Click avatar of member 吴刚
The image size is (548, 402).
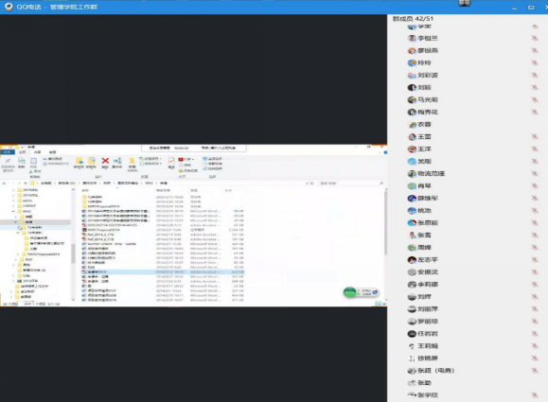[412, 162]
